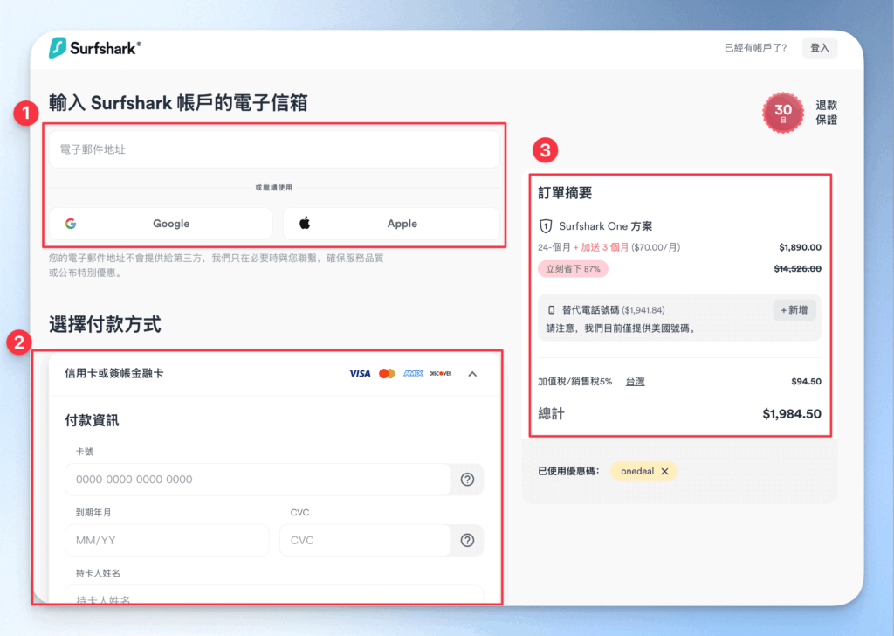This screenshot has height=636, width=894.
Task: Click the Surfshark One shield icon
Action: pyautogui.click(x=546, y=226)
